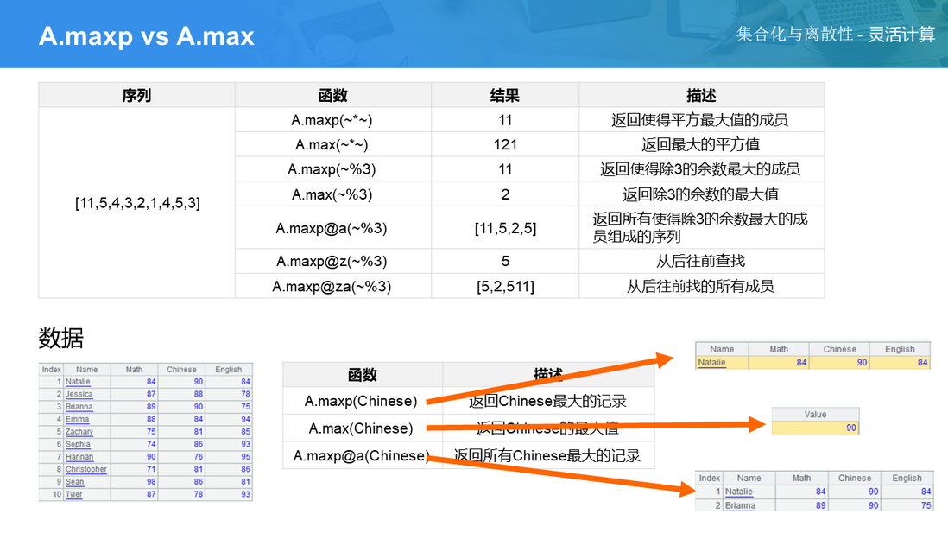Click the result "11" in the A.maxp(~*~) row

(x=505, y=120)
